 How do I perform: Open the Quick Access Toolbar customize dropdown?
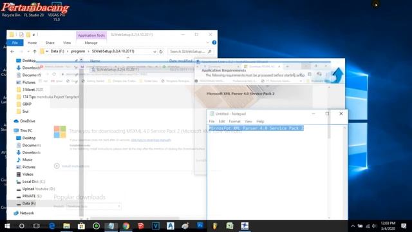click(34, 35)
